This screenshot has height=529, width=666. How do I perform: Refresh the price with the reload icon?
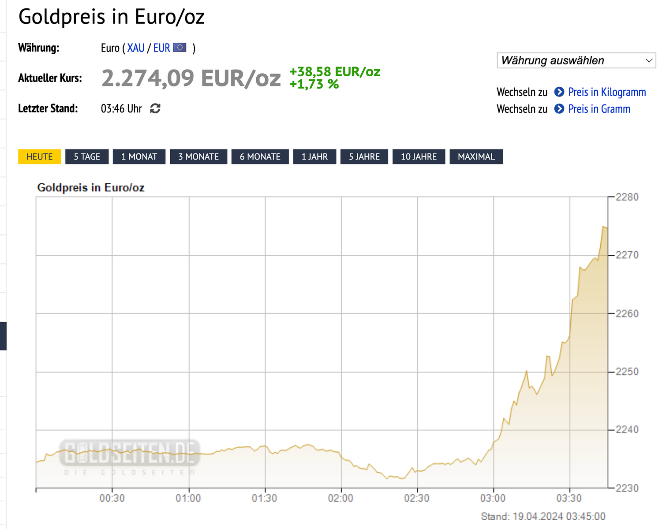pos(155,108)
